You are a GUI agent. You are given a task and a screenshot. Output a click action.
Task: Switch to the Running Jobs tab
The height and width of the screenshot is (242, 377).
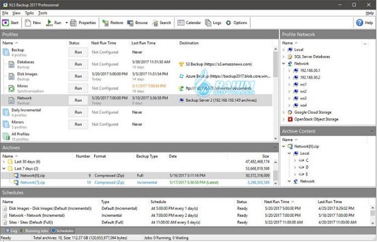tap(34, 231)
